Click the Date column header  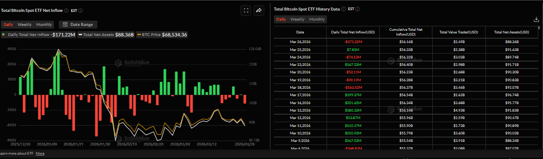[x=300, y=32]
